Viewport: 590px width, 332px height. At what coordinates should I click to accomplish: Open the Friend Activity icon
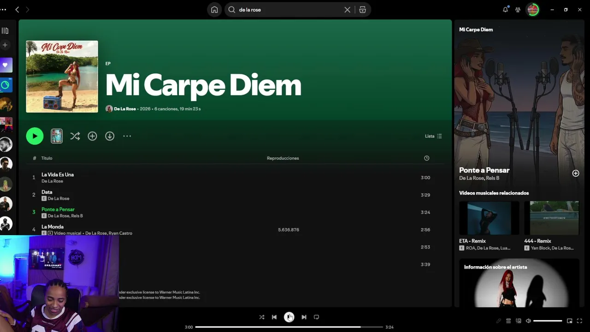tap(518, 10)
